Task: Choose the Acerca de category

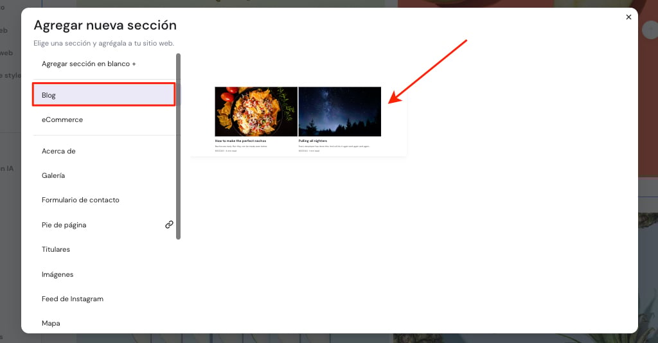Action: (x=58, y=151)
